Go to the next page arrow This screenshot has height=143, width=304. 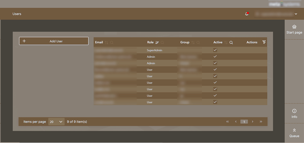[253, 121]
